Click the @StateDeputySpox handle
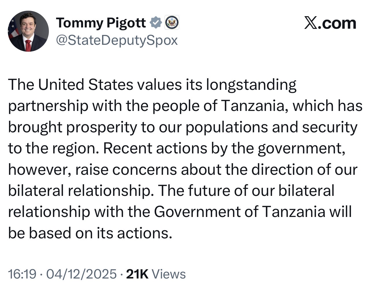This screenshot has width=373, height=286. [117, 40]
